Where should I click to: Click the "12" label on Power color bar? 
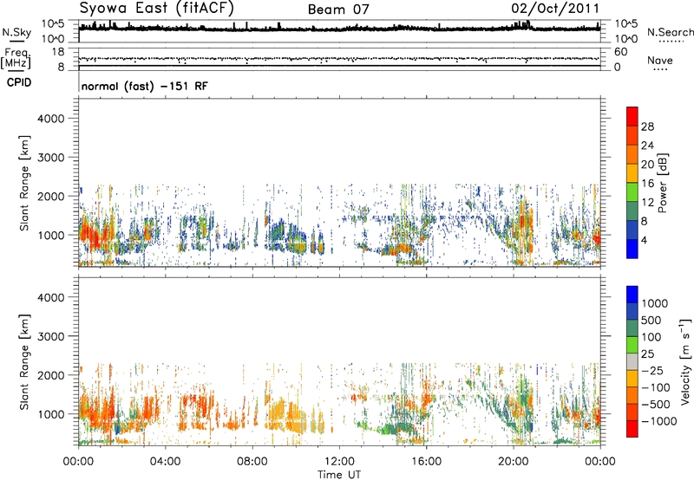[647, 203]
